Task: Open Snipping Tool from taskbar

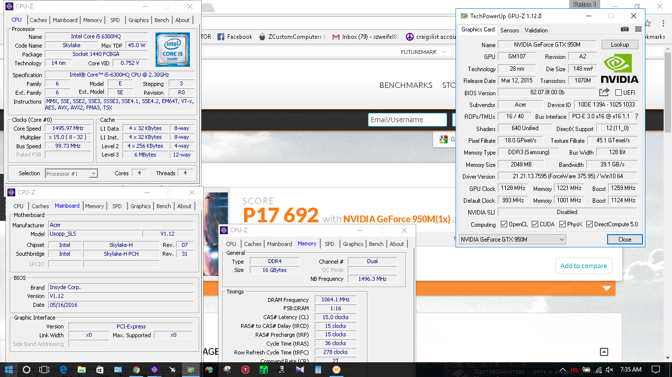Action: click(227, 370)
